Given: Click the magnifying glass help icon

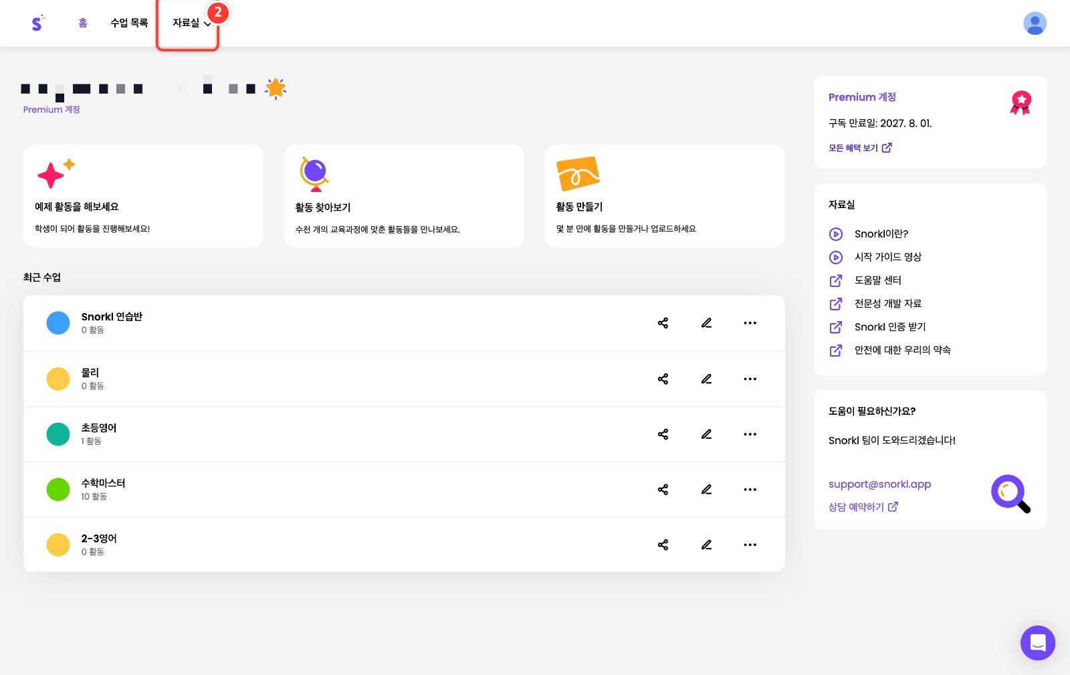Looking at the screenshot, I should coord(1010,494).
